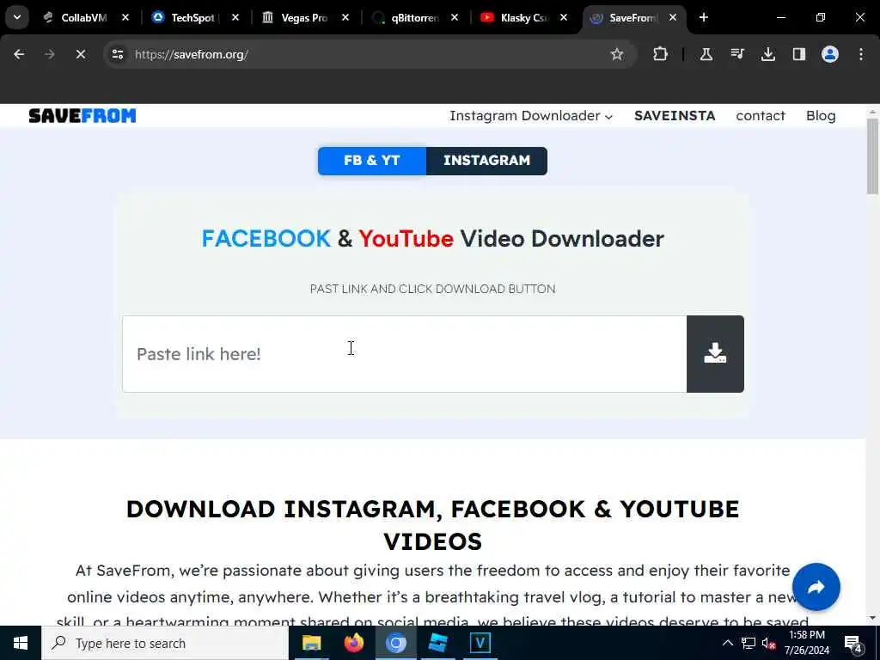Click the page vertical scrollbar thumb
Screen dimensions: 880x660
click(872, 156)
